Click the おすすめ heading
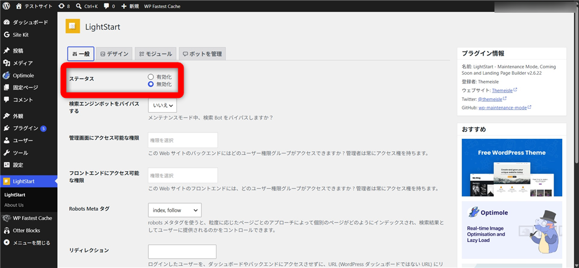 474,129
